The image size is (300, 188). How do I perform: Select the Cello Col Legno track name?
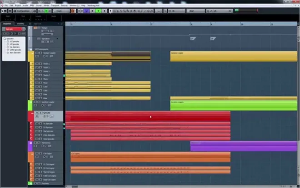[x=50, y=176]
